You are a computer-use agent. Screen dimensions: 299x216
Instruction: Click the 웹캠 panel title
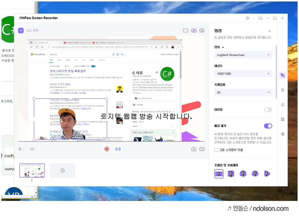pos(218,30)
